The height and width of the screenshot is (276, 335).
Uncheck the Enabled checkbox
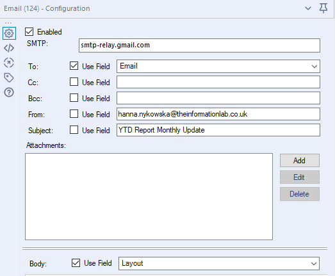[x=29, y=32]
